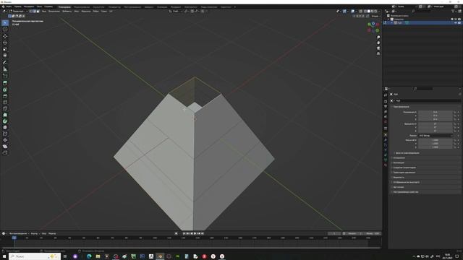Open the Material properties tab
The height and width of the screenshot is (260, 463).
386,165
